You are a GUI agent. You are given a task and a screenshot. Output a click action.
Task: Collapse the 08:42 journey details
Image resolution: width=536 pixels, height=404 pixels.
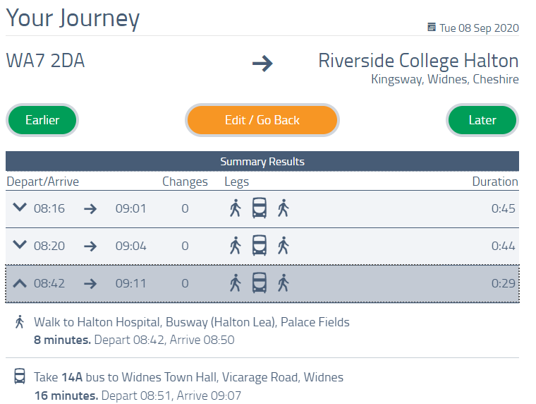(20, 283)
